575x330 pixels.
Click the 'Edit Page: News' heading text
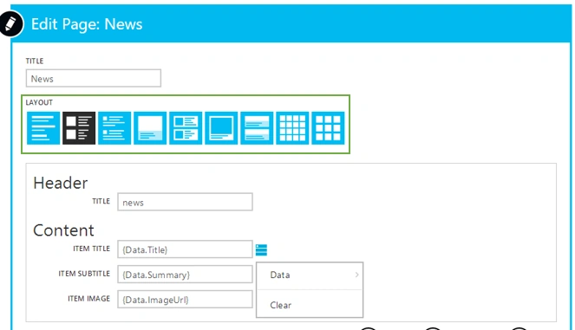tap(87, 24)
